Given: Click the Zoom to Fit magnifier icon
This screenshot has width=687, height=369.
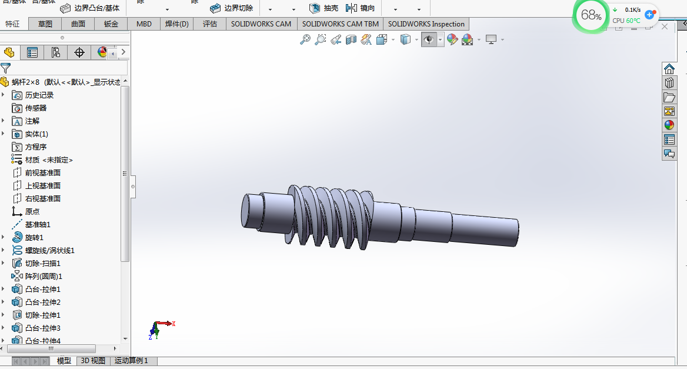Looking at the screenshot, I should point(305,39).
